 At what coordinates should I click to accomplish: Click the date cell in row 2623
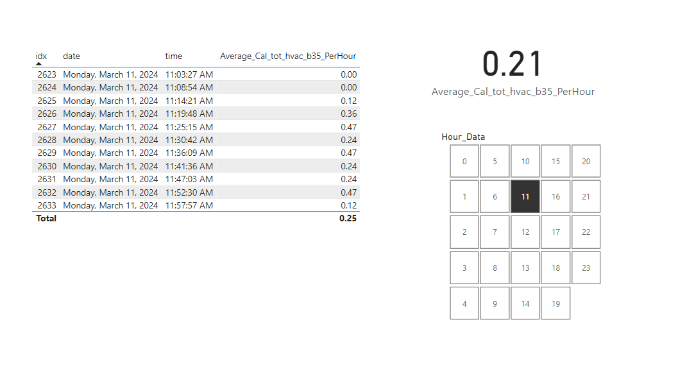click(x=110, y=74)
